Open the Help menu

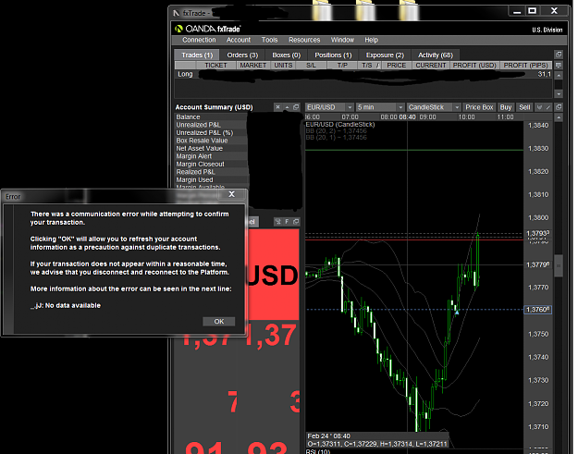pos(371,40)
